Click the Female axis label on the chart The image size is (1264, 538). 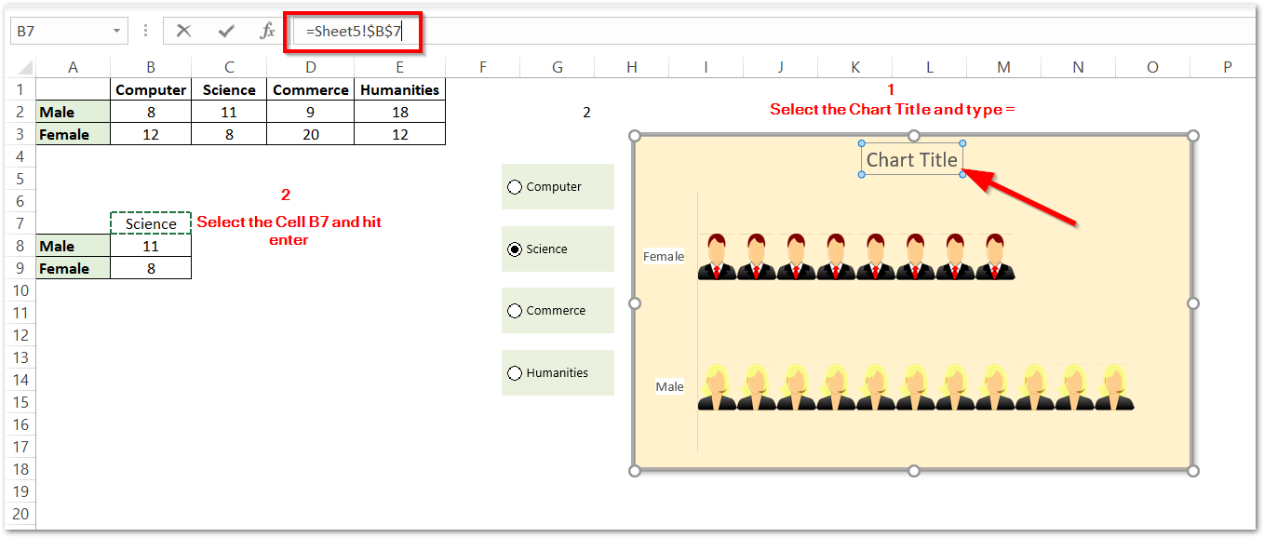(663, 255)
